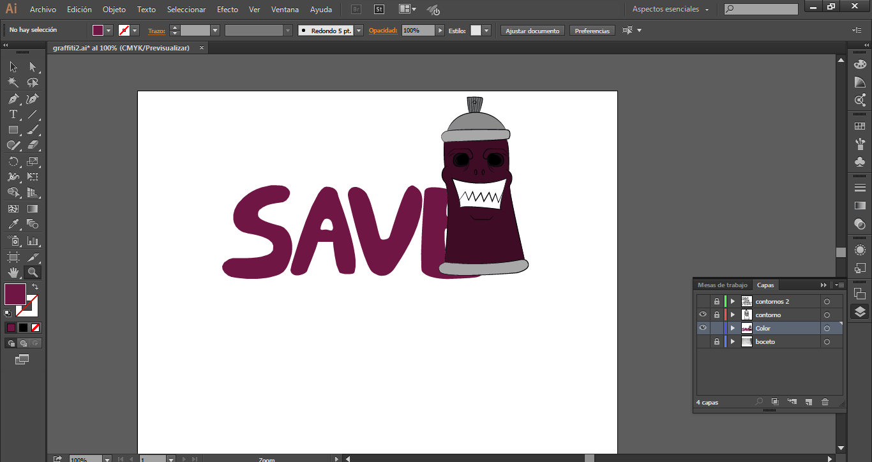Show the contornos 2 layer

(703, 301)
